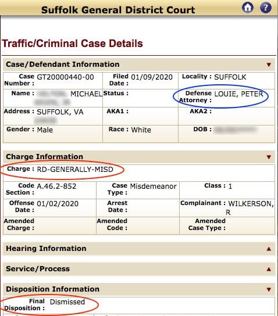Click the Disposition Information header title
278x316 pixels.
[x=53, y=289]
